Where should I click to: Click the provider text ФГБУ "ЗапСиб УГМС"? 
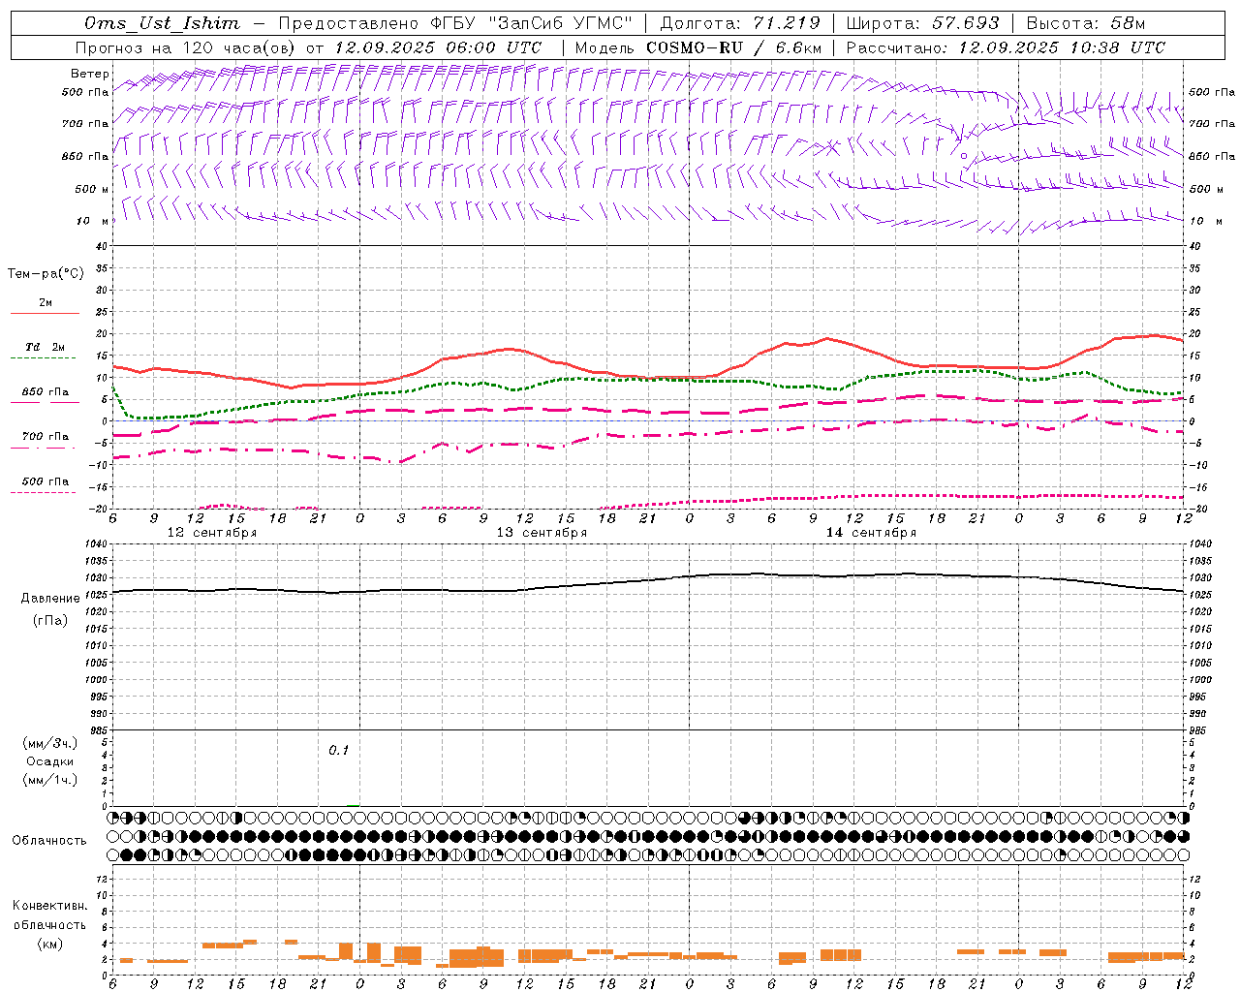pos(531,23)
